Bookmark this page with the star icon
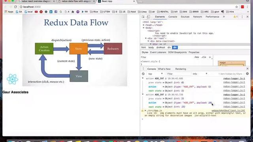This screenshot has height=142, width=253. (x=236, y=7)
